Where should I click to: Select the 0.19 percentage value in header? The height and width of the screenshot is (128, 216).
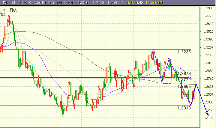click(x=130, y=3)
